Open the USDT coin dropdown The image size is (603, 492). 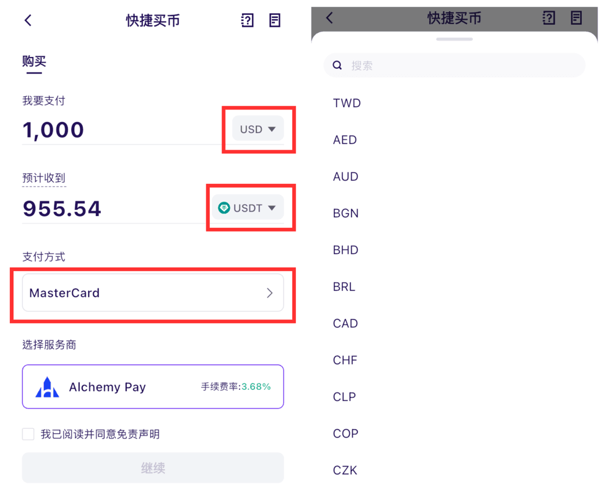coord(248,207)
